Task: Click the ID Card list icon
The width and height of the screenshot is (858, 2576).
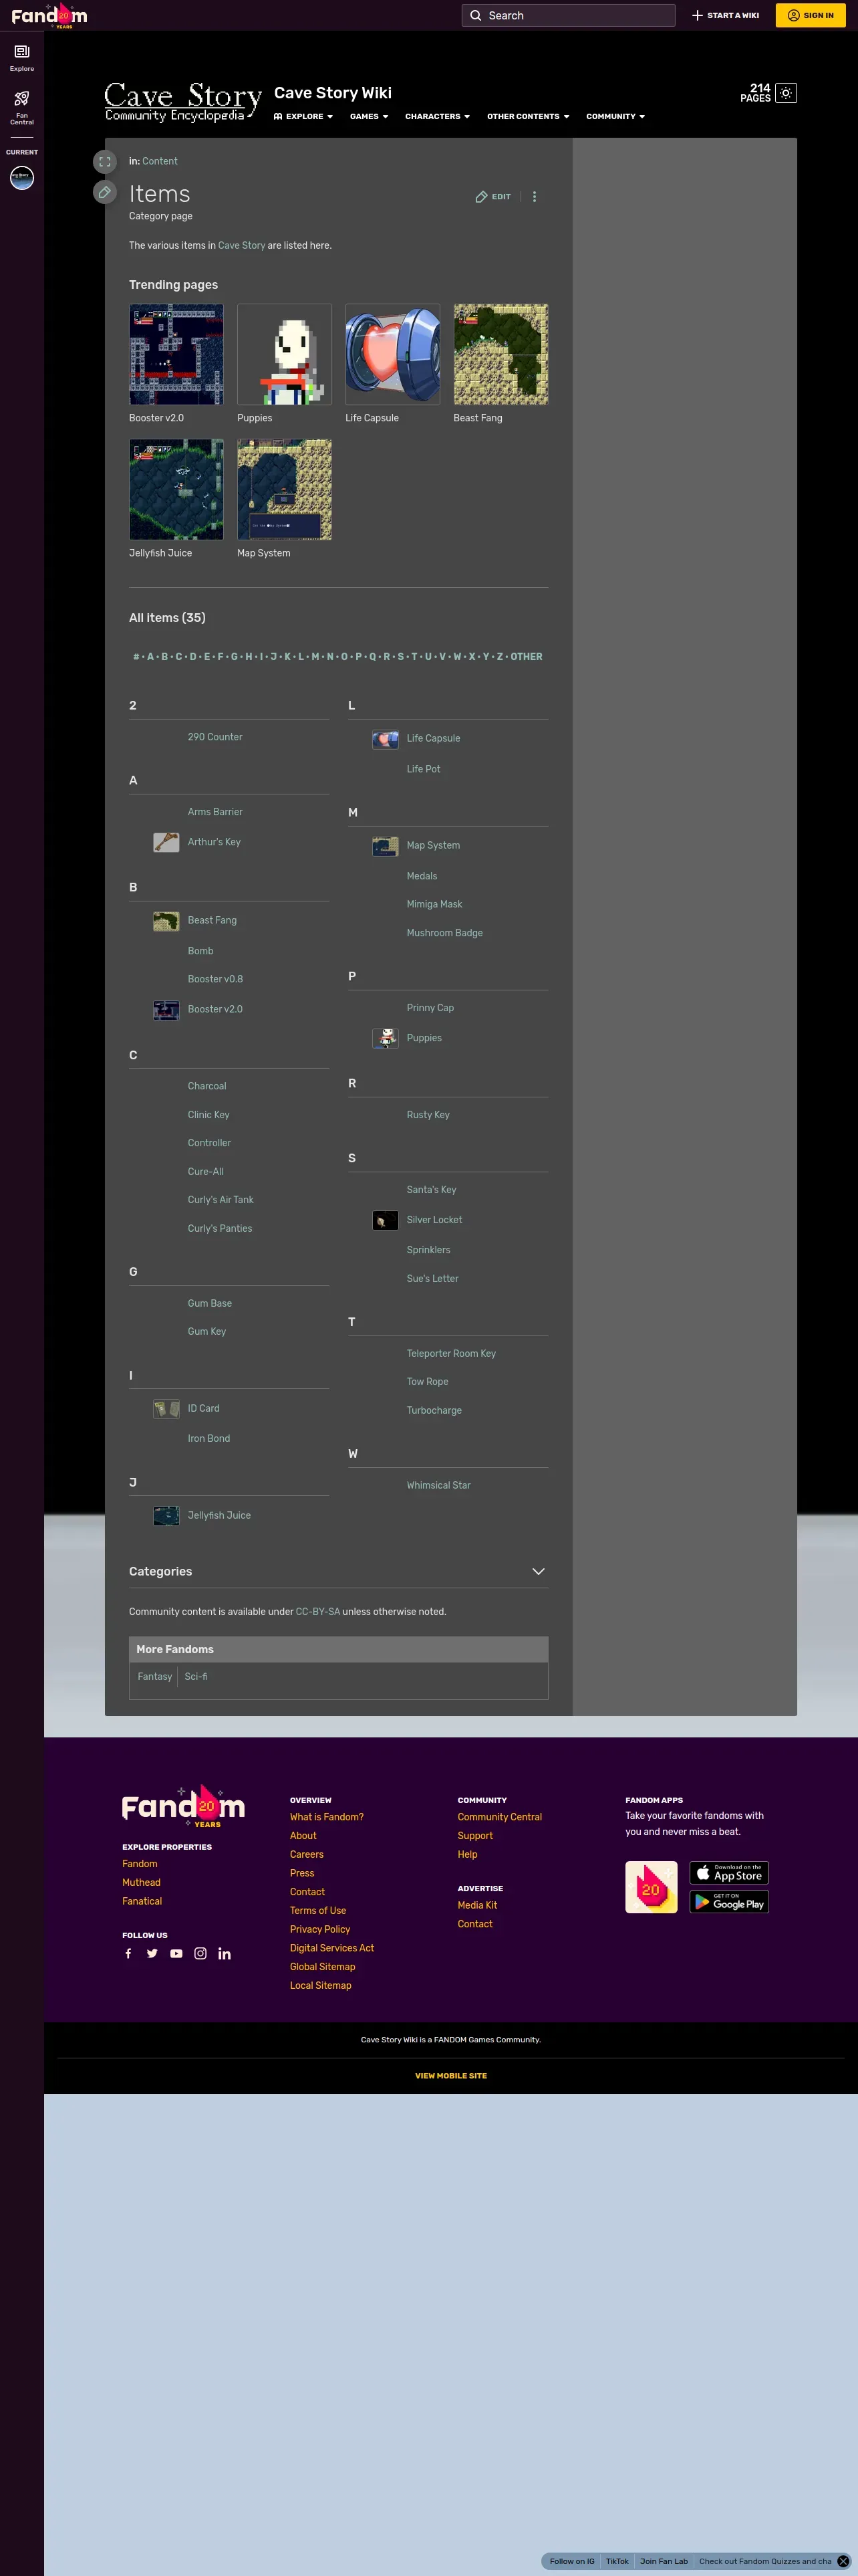Action: coord(166,1409)
